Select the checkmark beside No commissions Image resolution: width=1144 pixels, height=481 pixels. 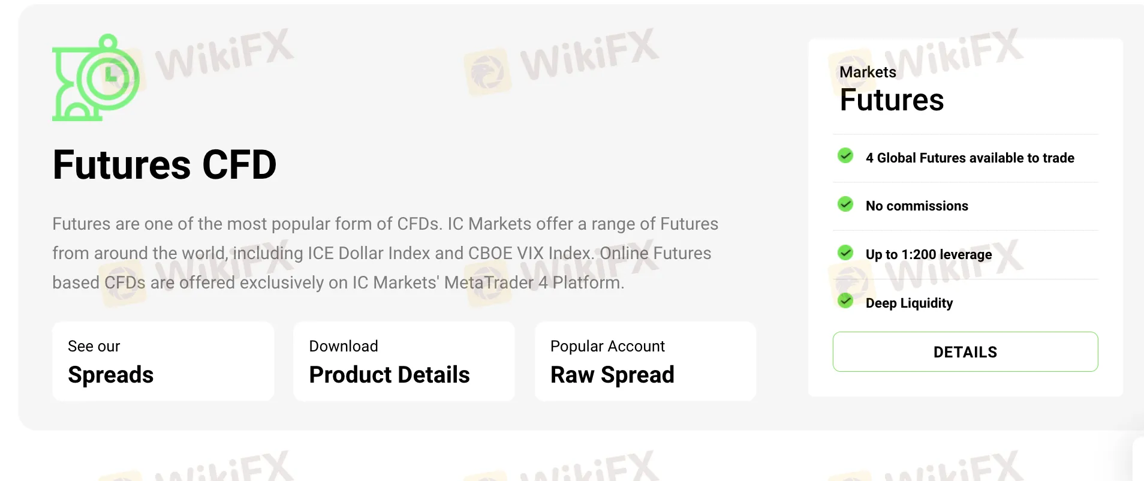(845, 204)
